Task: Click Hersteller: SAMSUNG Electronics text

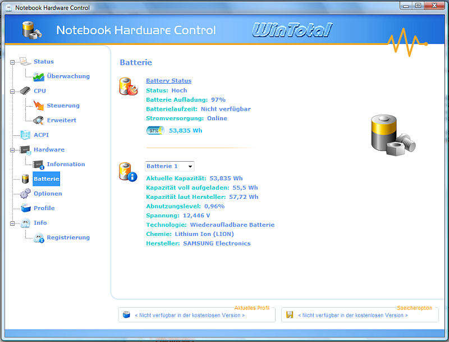Action: tap(198, 244)
